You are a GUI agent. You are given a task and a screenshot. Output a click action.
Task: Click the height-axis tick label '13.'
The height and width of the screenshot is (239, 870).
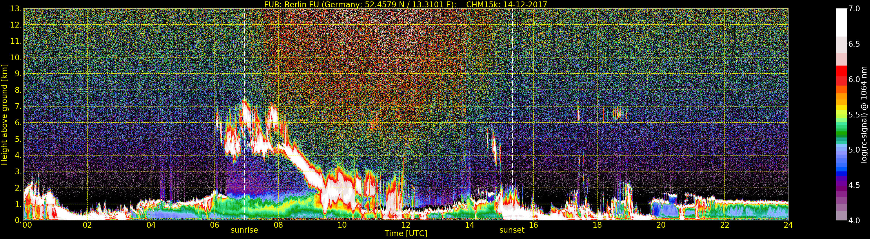pyautogui.click(x=16, y=9)
